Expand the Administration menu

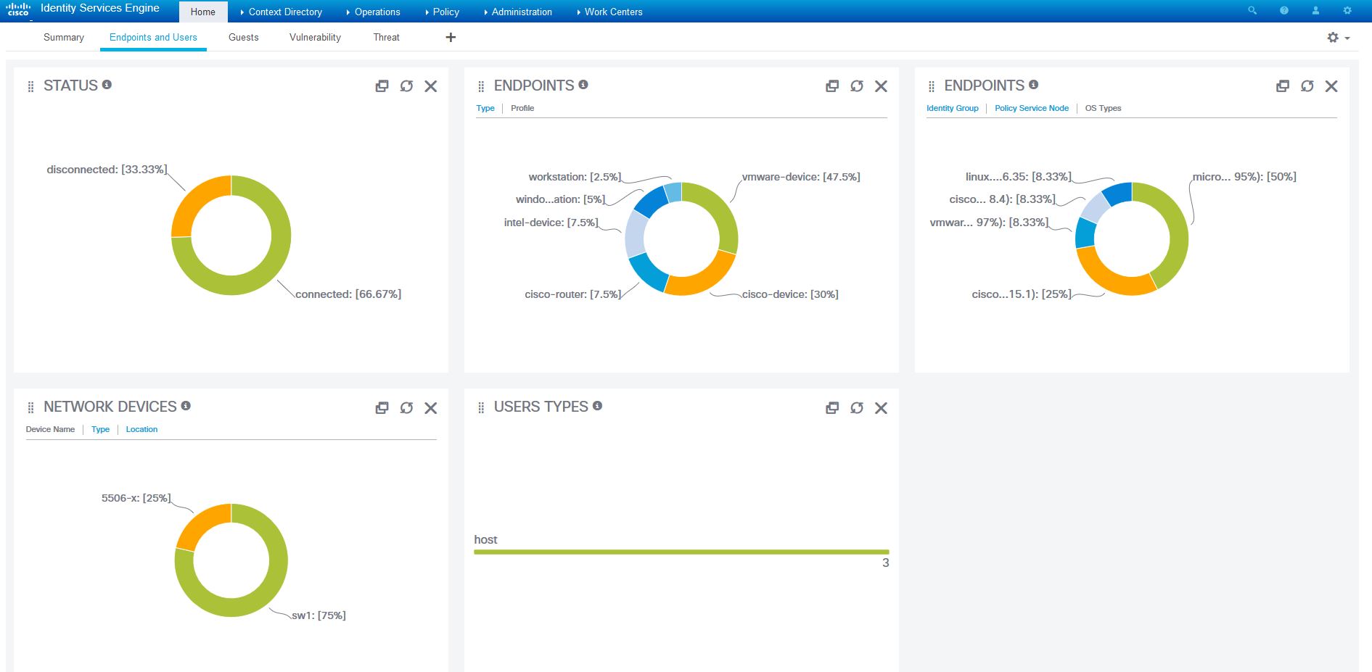(x=518, y=12)
